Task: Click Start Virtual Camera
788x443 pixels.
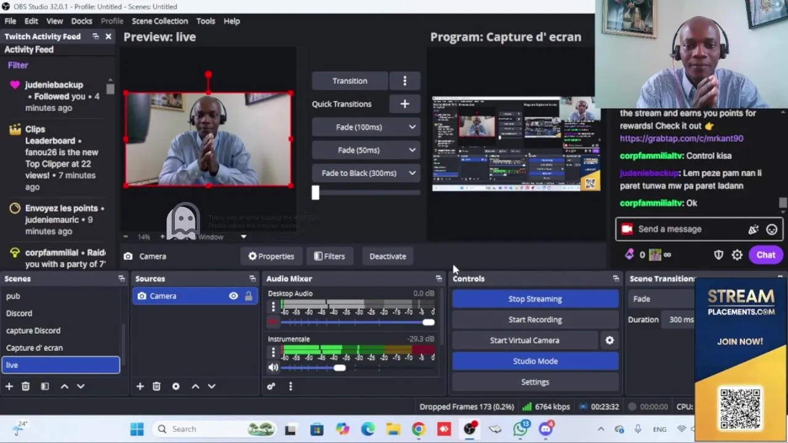Action: [525, 340]
